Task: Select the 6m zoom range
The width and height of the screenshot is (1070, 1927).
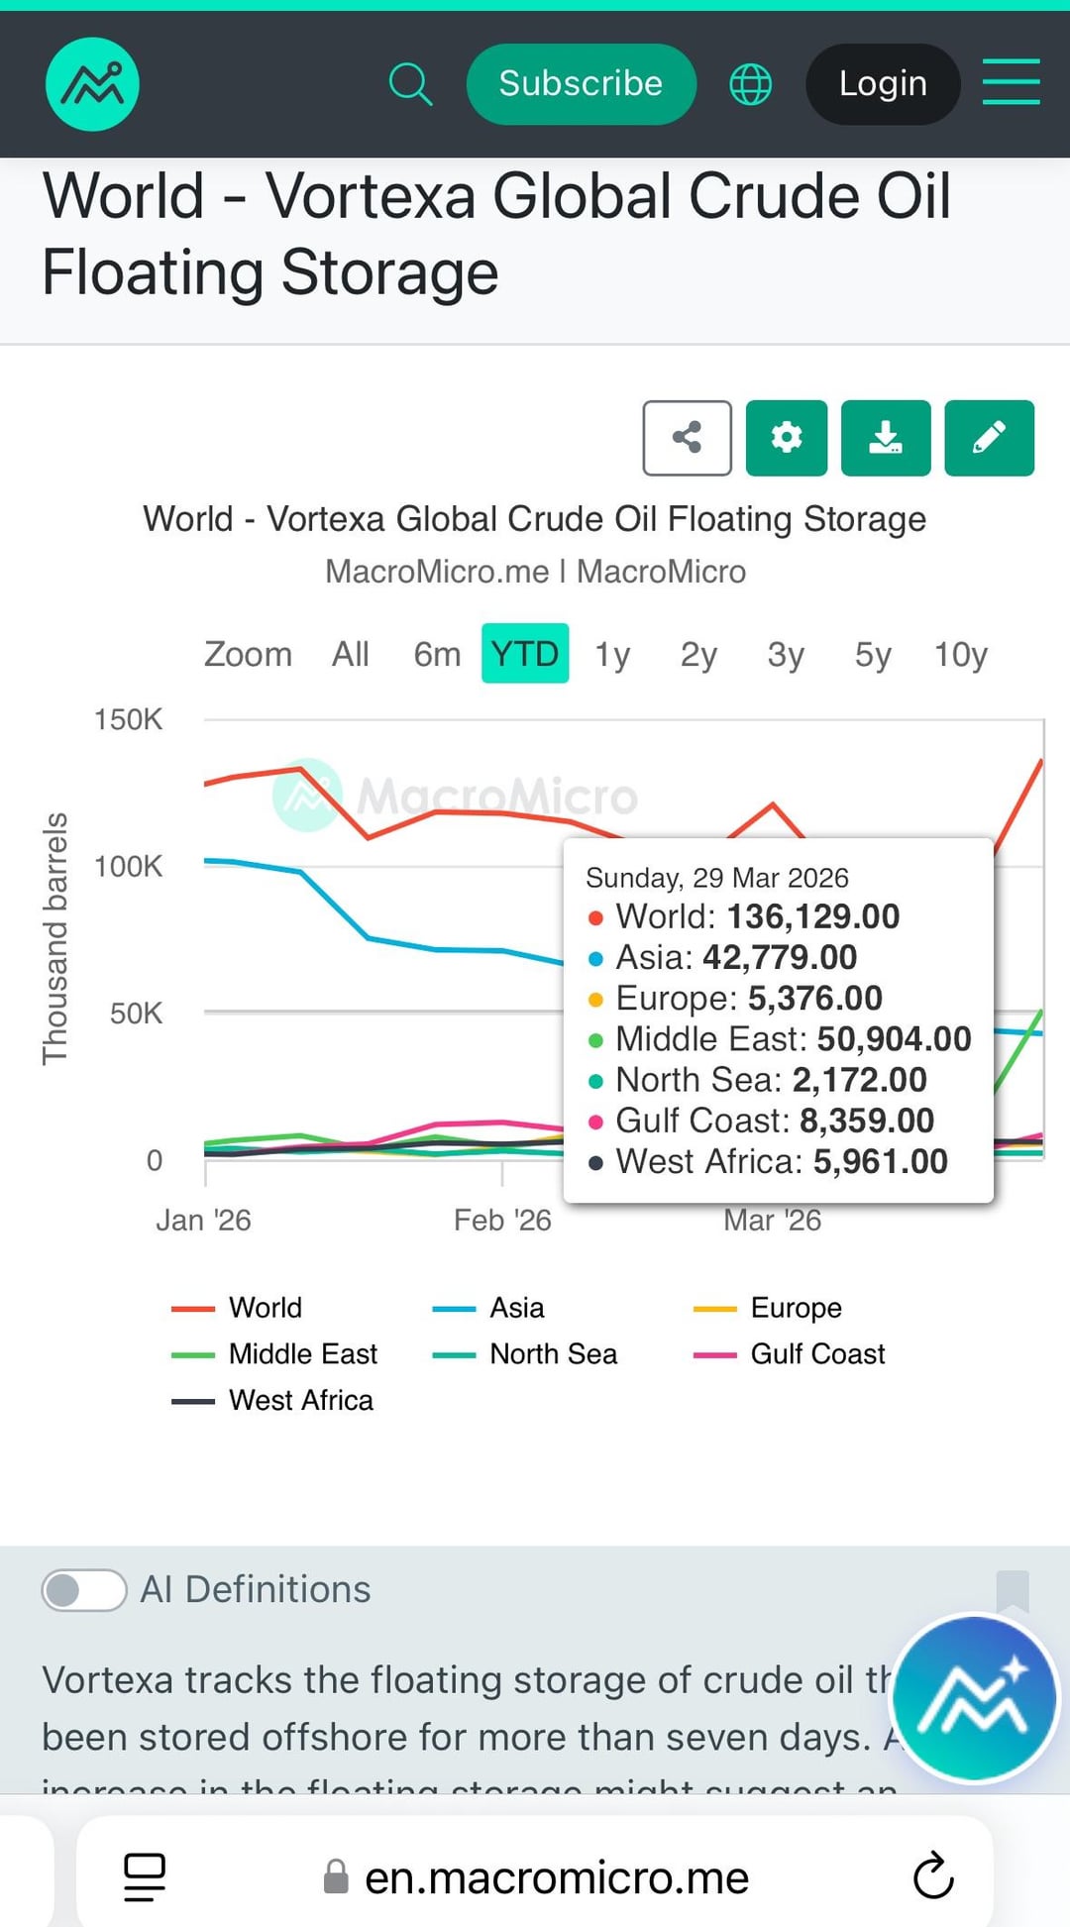Action: (437, 654)
